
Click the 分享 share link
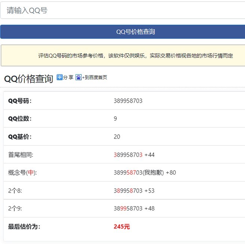click(x=68, y=77)
